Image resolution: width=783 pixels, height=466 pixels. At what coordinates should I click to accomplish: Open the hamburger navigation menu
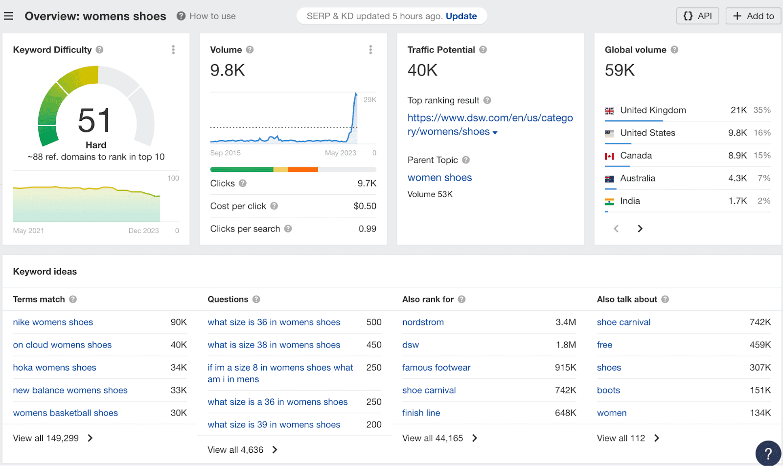point(8,16)
